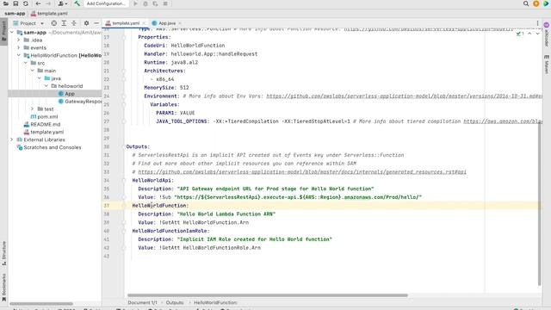Click Outputs breadcrumb below editor
This screenshot has height=310, width=551.
click(x=175, y=302)
